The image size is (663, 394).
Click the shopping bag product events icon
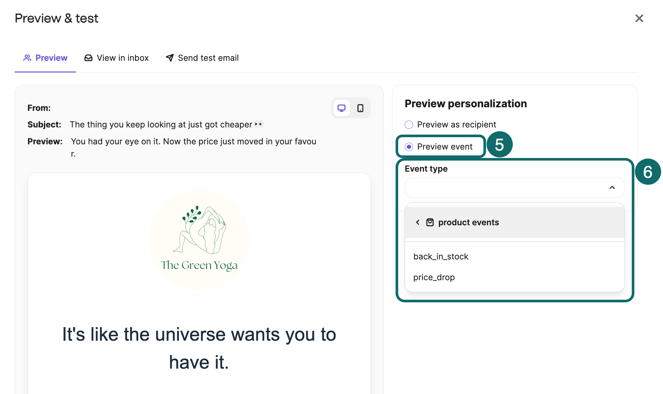tap(430, 222)
